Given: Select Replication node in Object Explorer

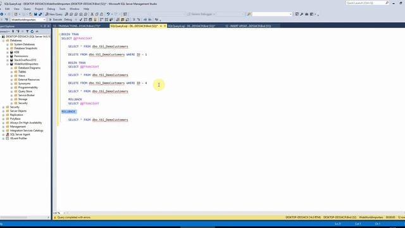Looking at the screenshot, I should tap(16, 115).
